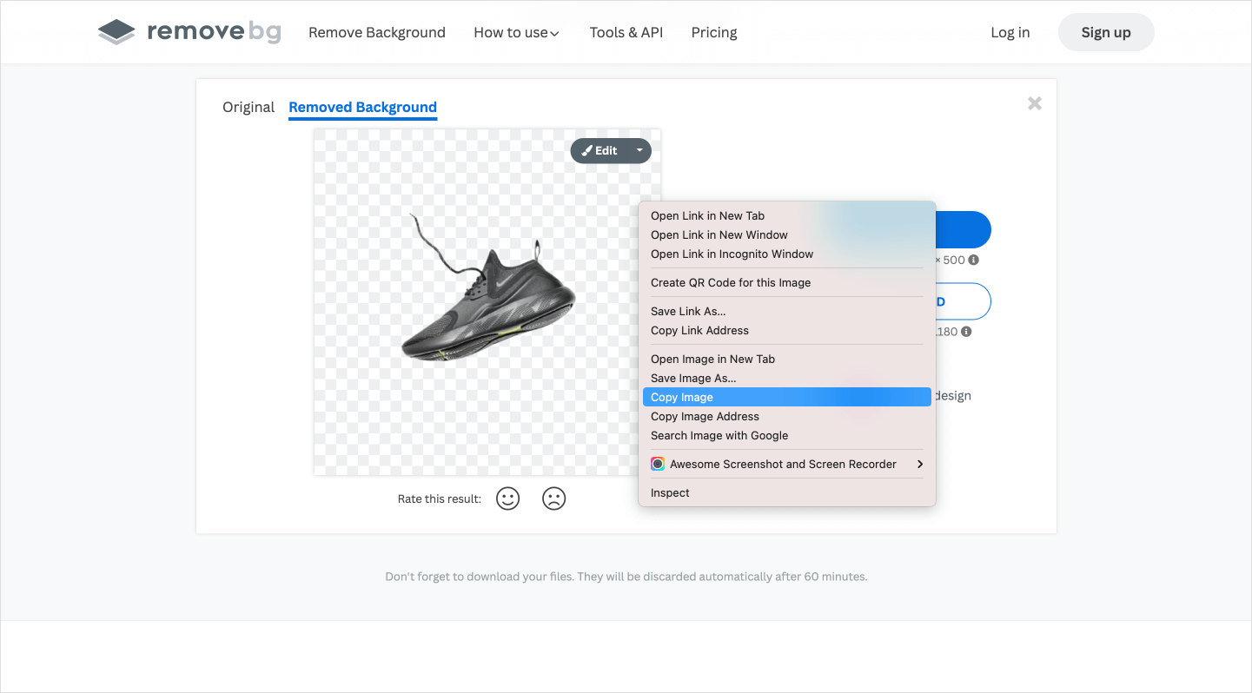Switch to the Original tab
This screenshot has height=693, width=1252.
pos(248,107)
